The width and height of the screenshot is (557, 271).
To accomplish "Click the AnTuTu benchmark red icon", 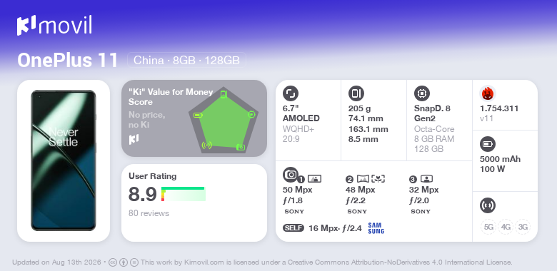I will 487,93.
